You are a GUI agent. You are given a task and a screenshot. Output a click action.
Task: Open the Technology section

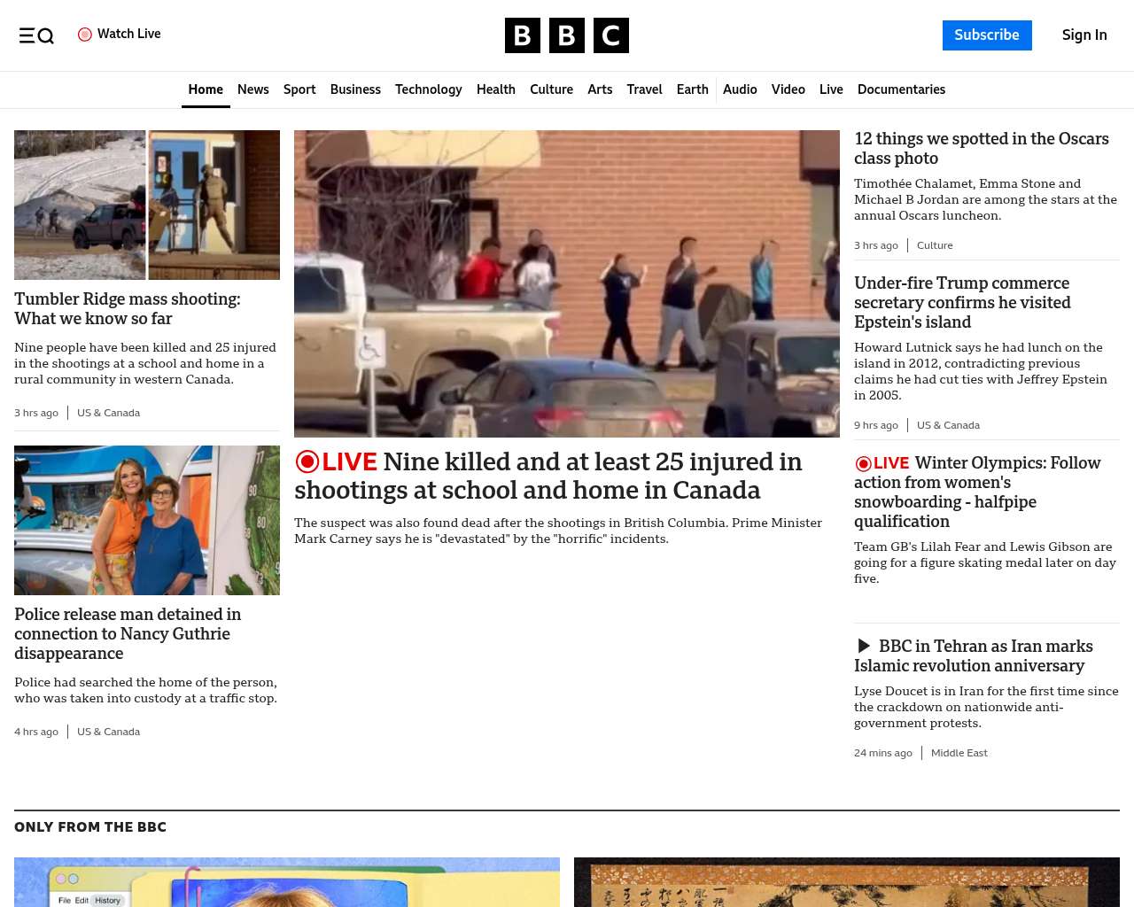point(429,89)
